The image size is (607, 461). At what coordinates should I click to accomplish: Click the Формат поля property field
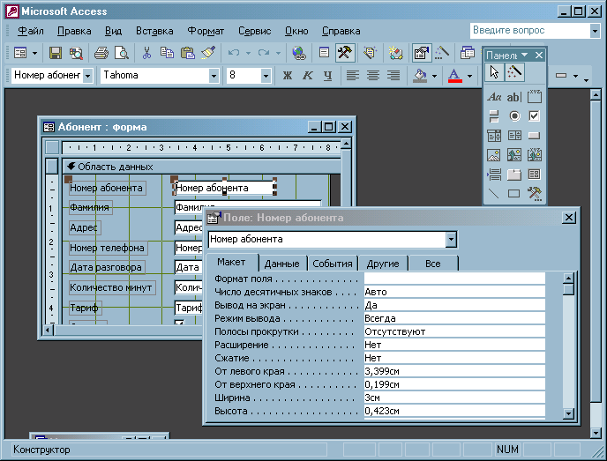454,279
